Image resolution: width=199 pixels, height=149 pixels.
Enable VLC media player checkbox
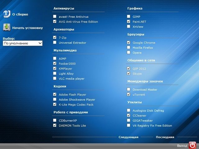[55, 78]
